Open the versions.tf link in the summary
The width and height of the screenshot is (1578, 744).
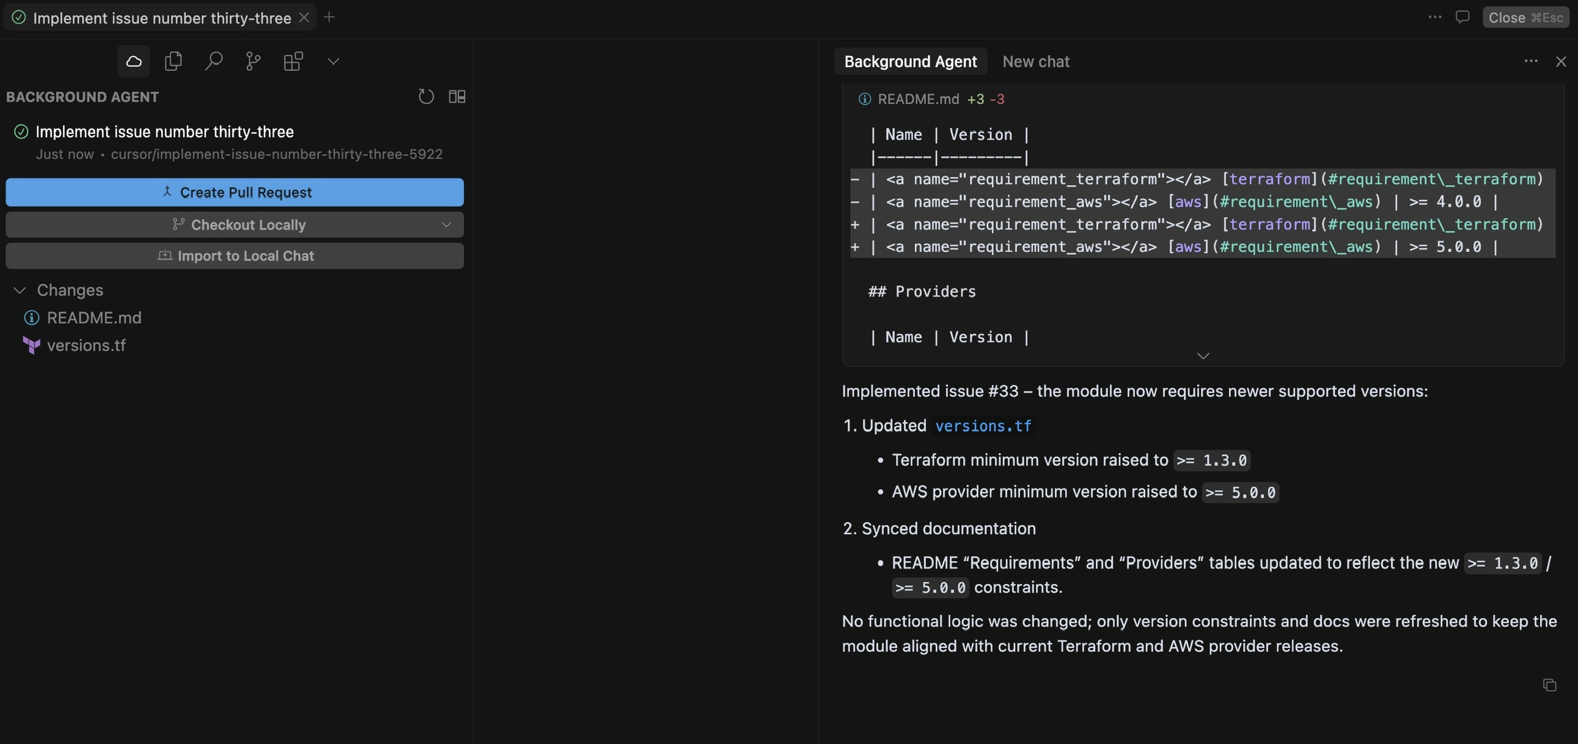point(983,427)
